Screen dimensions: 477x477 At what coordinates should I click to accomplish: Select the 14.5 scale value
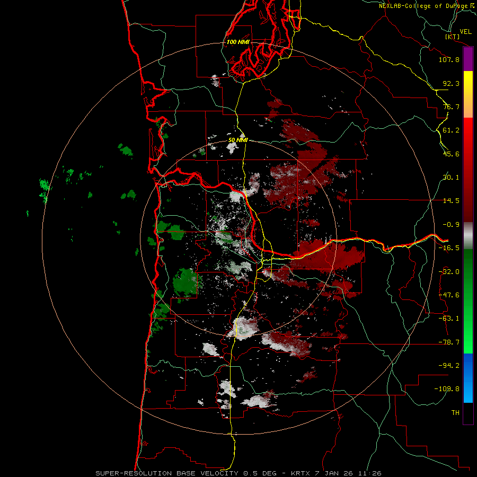[x=451, y=201]
